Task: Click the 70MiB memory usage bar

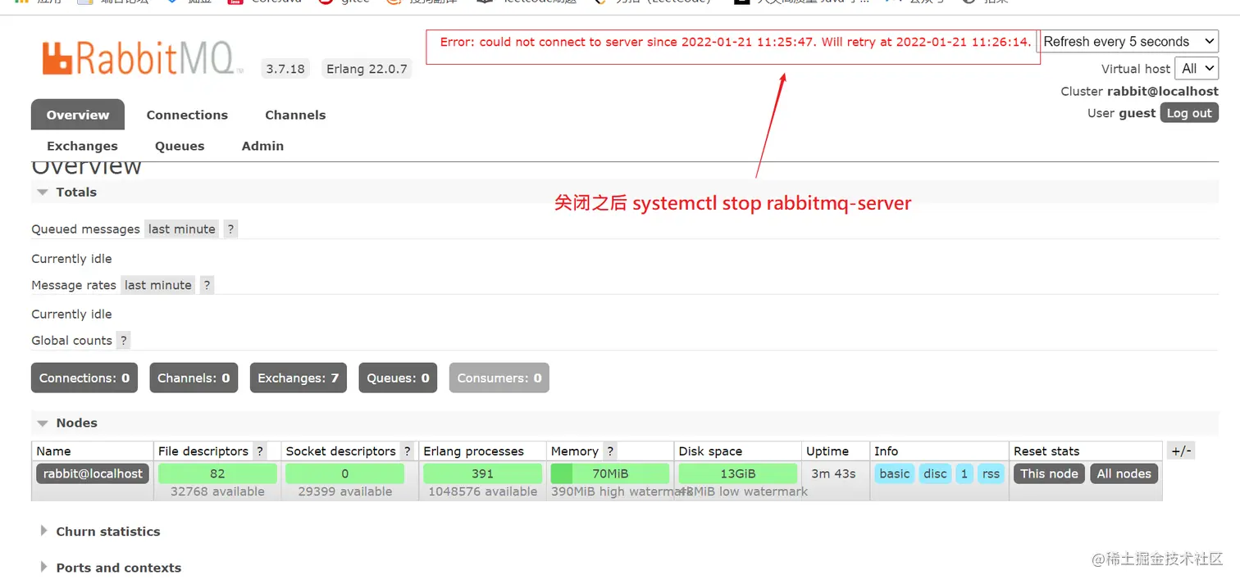Action: point(610,473)
